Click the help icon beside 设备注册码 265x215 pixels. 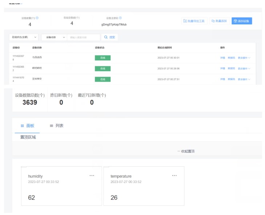[x=120, y=18]
